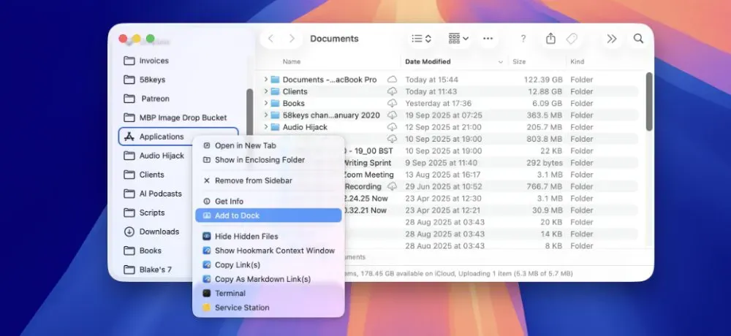Open the grouping options dropdown
This screenshot has width=731, height=336.
tap(458, 39)
